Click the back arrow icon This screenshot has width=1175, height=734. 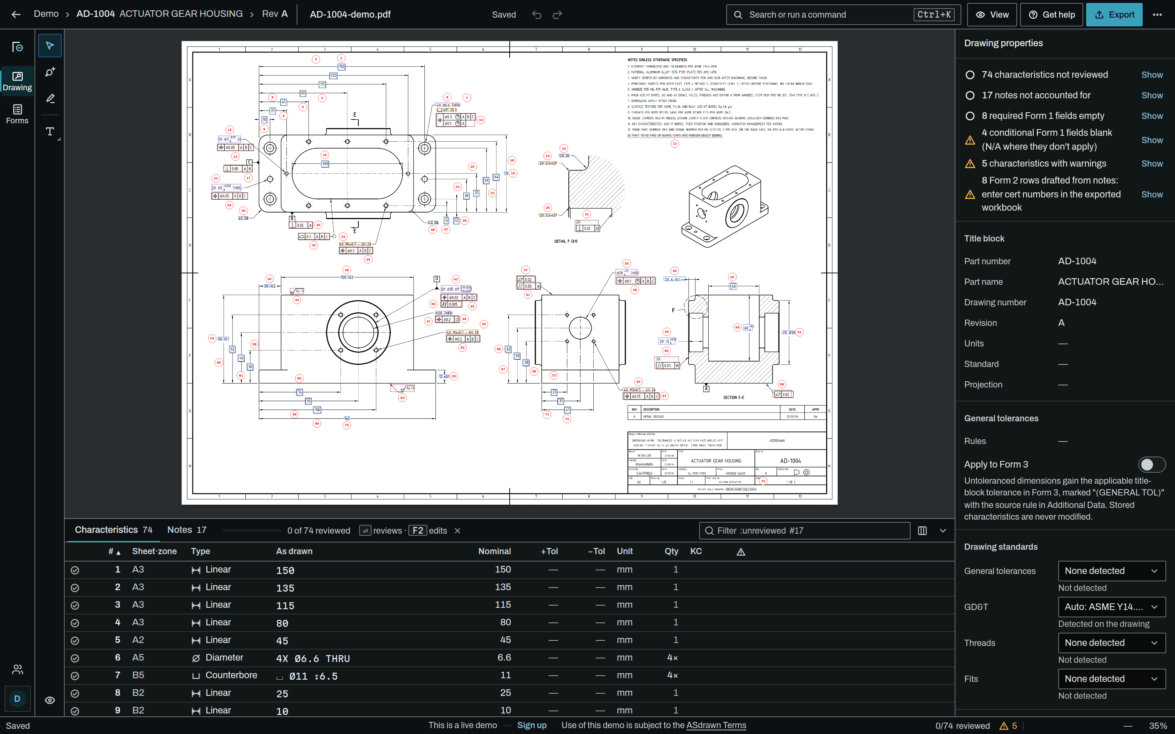(x=16, y=15)
